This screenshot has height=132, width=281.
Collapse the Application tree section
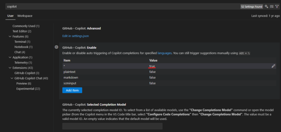coord(10,57)
